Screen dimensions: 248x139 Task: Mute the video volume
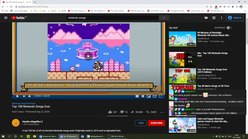[x=30, y=96]
